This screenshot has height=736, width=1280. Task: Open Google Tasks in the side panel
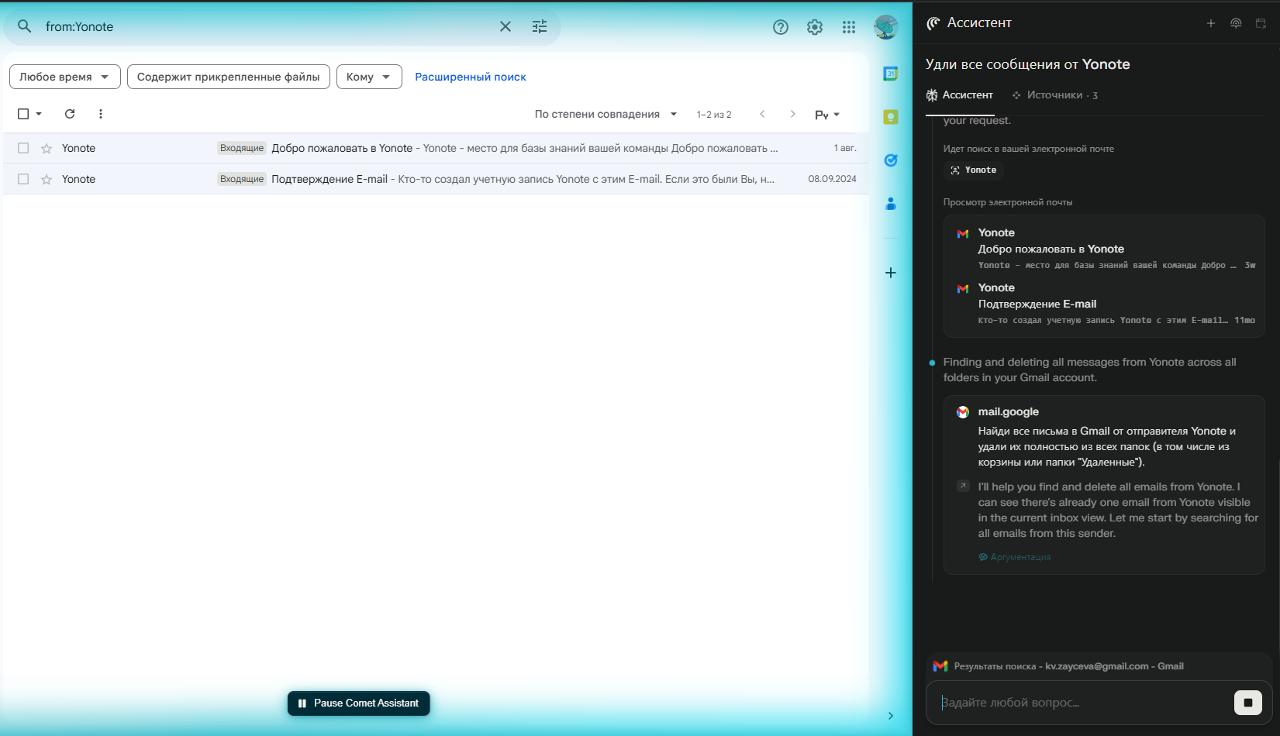pos(891,160)
